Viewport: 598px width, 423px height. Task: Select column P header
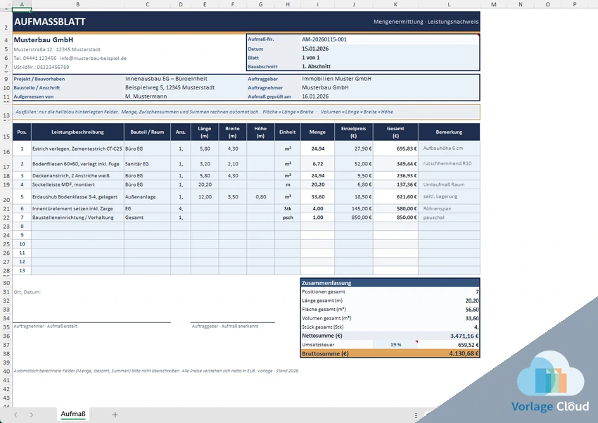(x=574, y=4)
